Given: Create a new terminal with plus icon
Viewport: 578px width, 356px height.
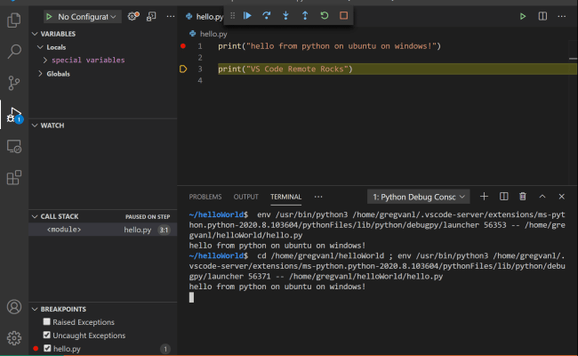Looking at the screenshot, I should click(484, 197).
